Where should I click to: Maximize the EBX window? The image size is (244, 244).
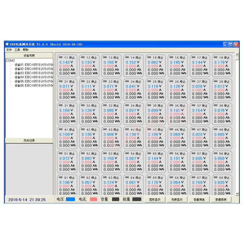click(231, 45)
